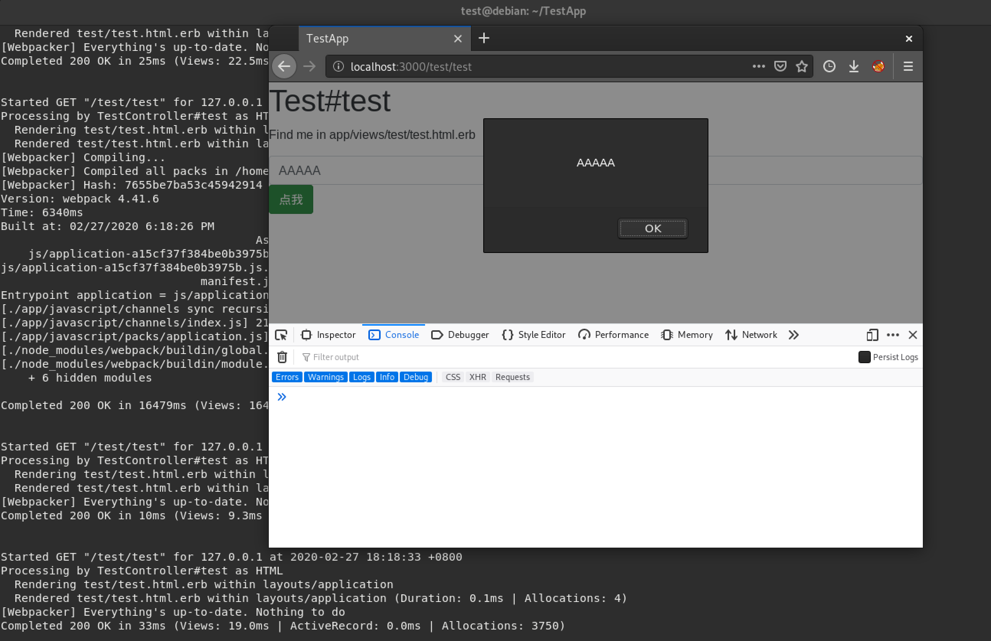Toggle the Errors filter off
Screen dimensions: 991x641
287,377
